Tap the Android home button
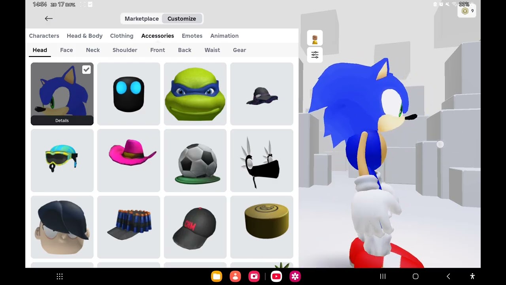This screenshot has width=506, height=285. click(415, 276)
